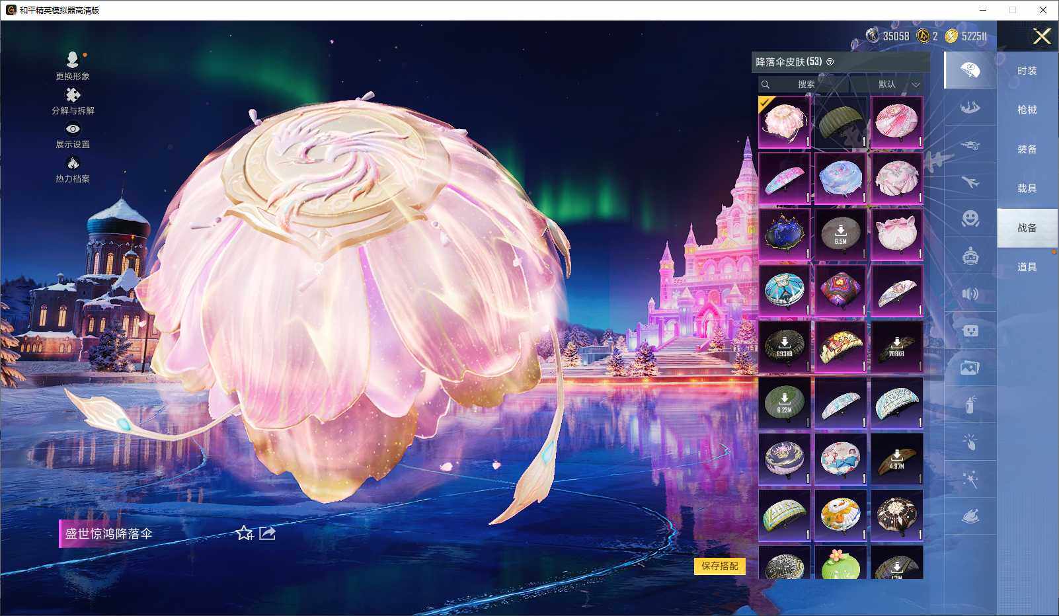Select the robot helmet category icon

970,256
